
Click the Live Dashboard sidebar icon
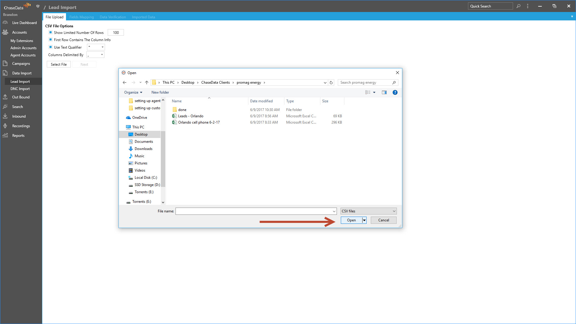pos(5,23)
